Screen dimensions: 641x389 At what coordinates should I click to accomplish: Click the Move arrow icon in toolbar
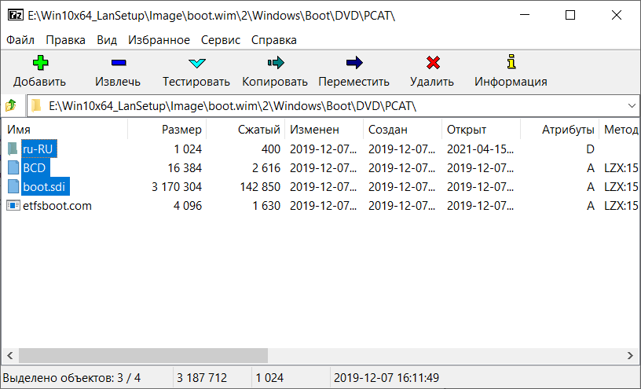(354, 63)
